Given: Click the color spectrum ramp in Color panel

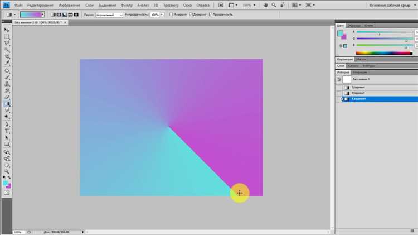Looking at the screenshot, I should click(x=384, y=53).
